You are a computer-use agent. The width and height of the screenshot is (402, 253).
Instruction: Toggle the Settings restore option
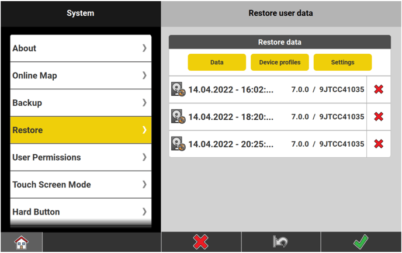click(x=342, y=63)
